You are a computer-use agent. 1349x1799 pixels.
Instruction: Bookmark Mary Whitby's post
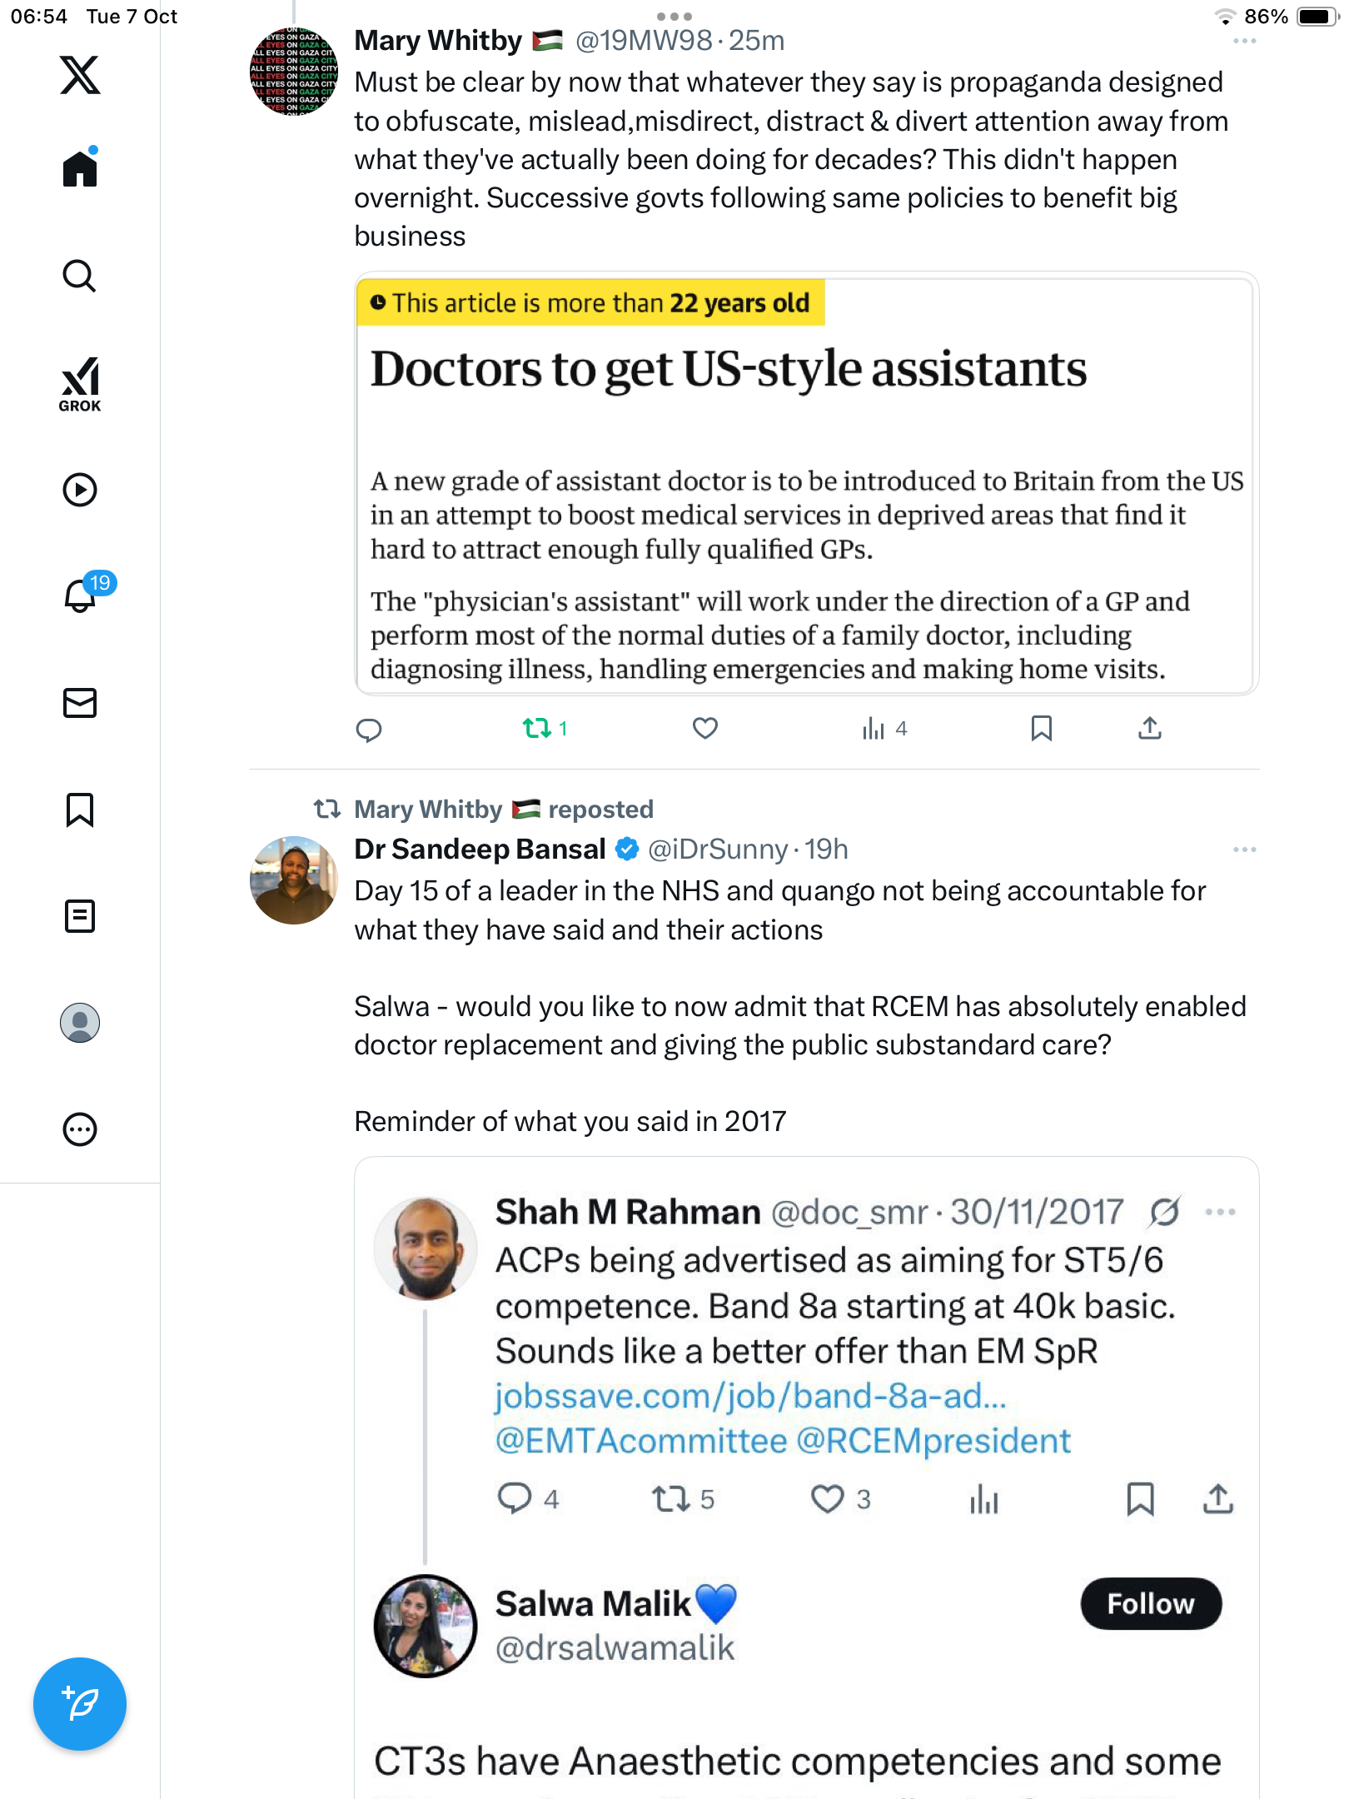(x=1041, y=729)
